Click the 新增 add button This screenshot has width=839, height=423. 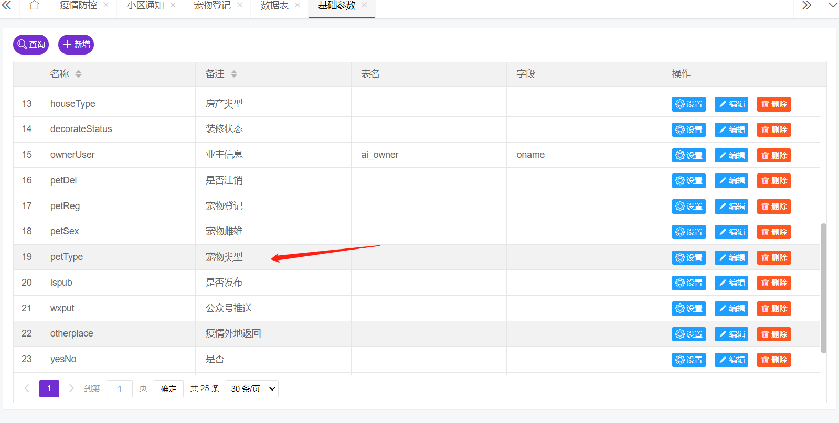coord(76,45)
